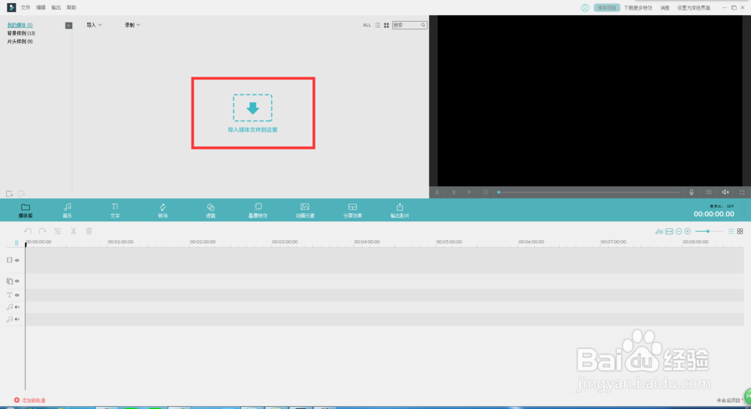This screenshot has width=751, height=409.
Task: Click the ALL media filter
Action: (x=367, y=25)
